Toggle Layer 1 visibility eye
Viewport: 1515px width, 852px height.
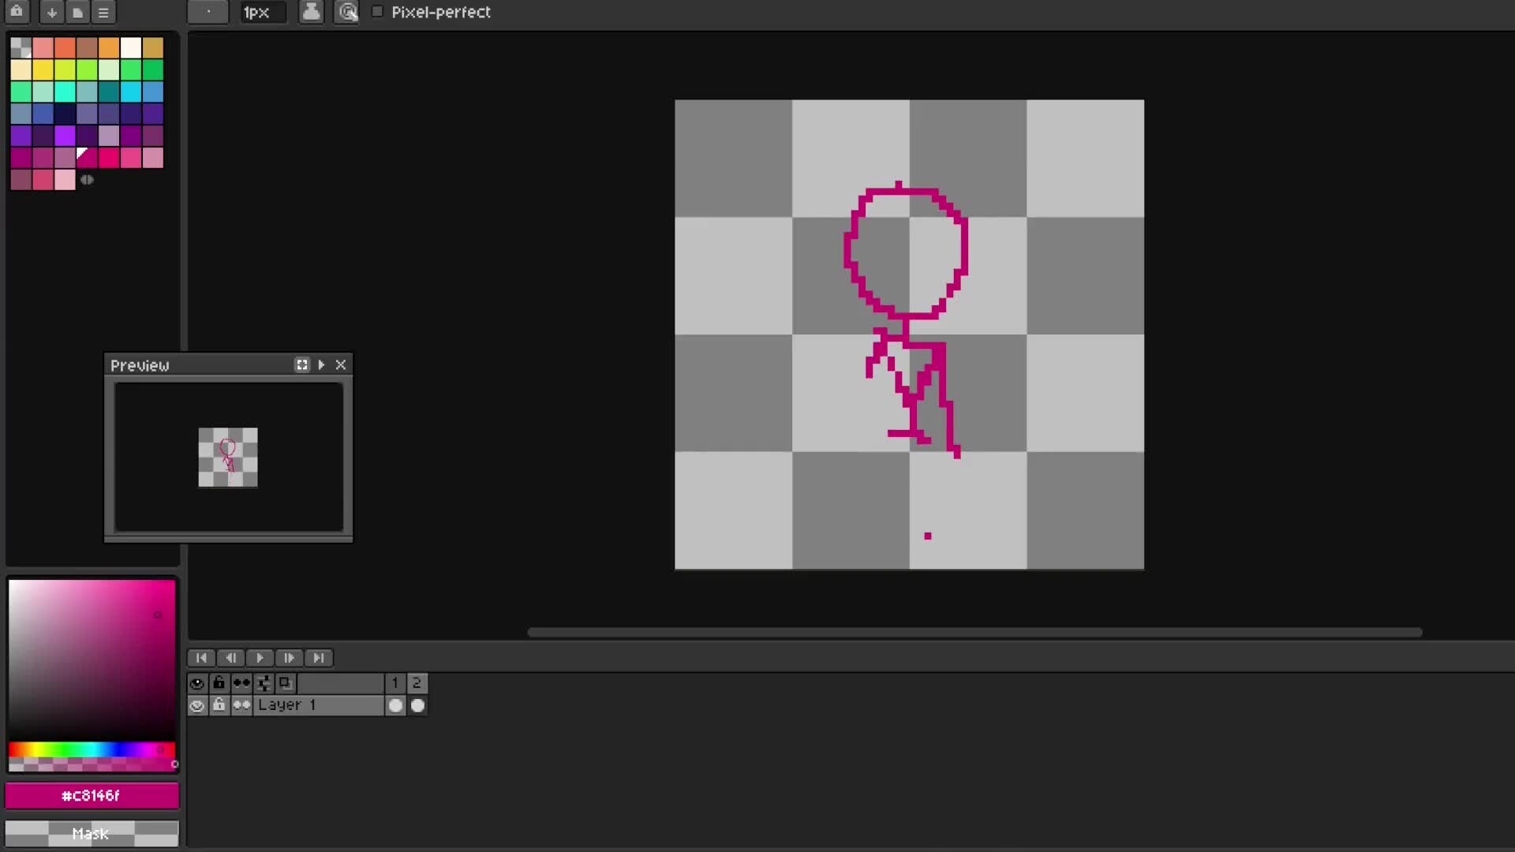tap(196, 705)
